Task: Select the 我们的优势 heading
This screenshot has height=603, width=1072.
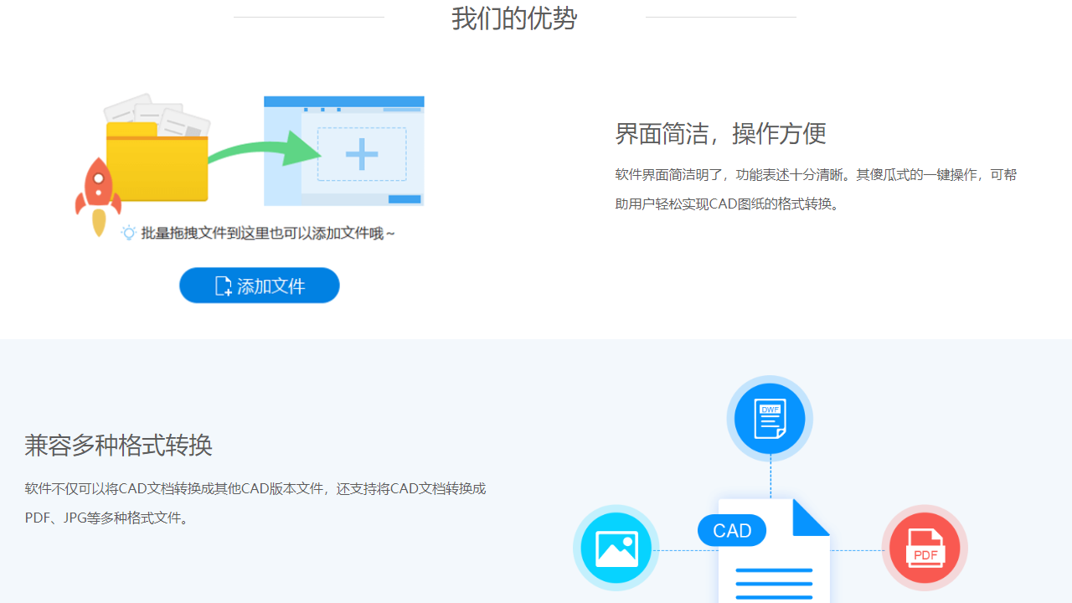Action: point(513,18)
